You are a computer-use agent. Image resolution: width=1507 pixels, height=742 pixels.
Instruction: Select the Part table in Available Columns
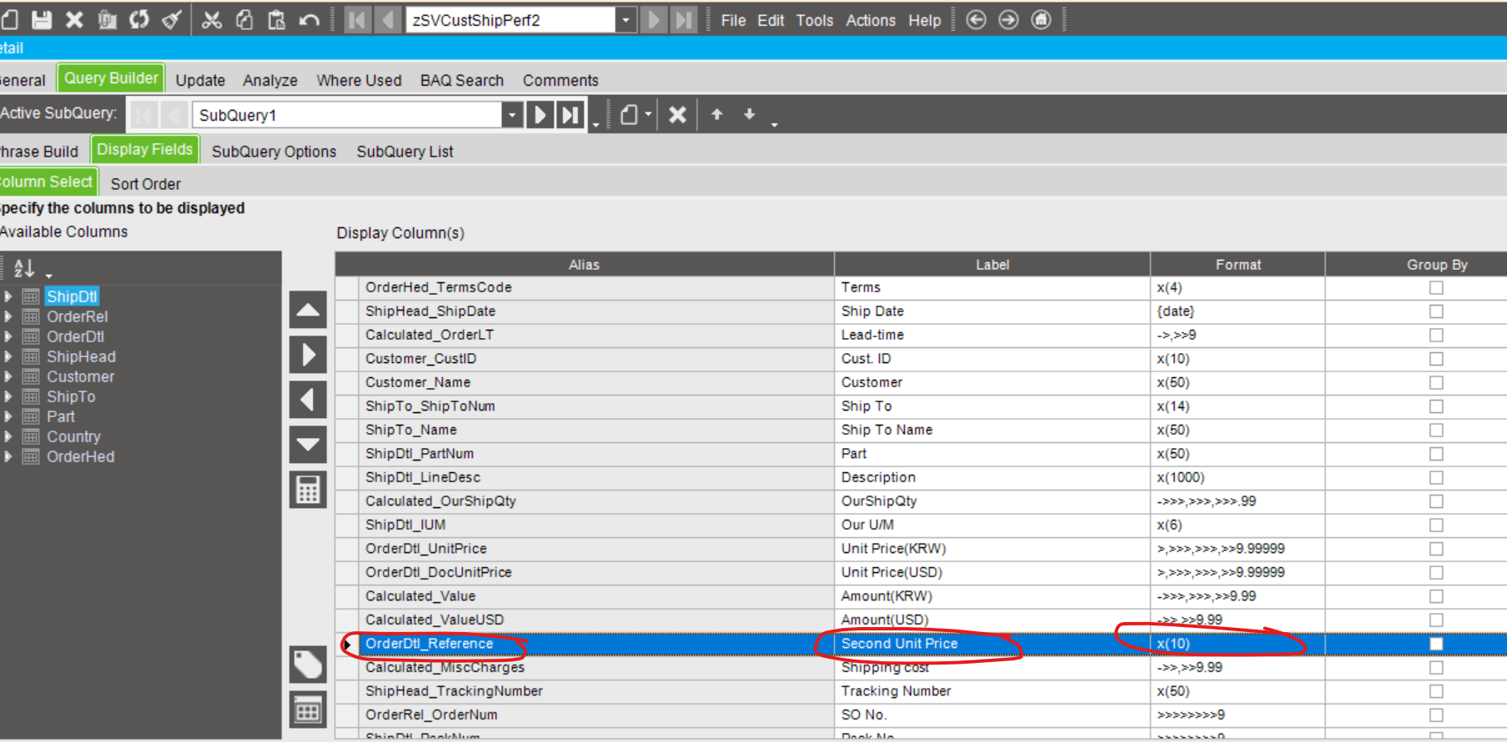61,416
